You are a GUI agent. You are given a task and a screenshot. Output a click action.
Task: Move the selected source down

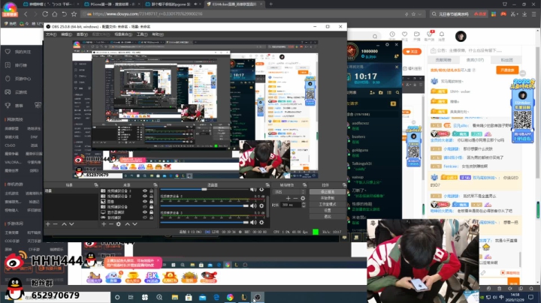coord(134,224)
